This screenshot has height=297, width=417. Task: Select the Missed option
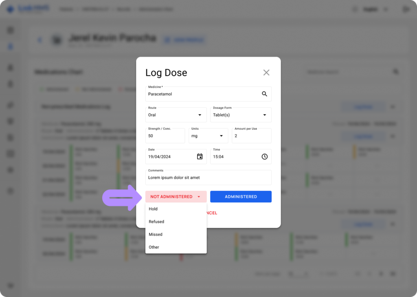156,235
